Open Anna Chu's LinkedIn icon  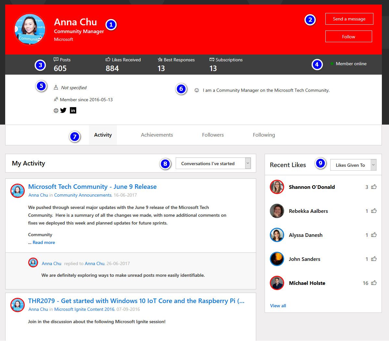pos(73,110)
